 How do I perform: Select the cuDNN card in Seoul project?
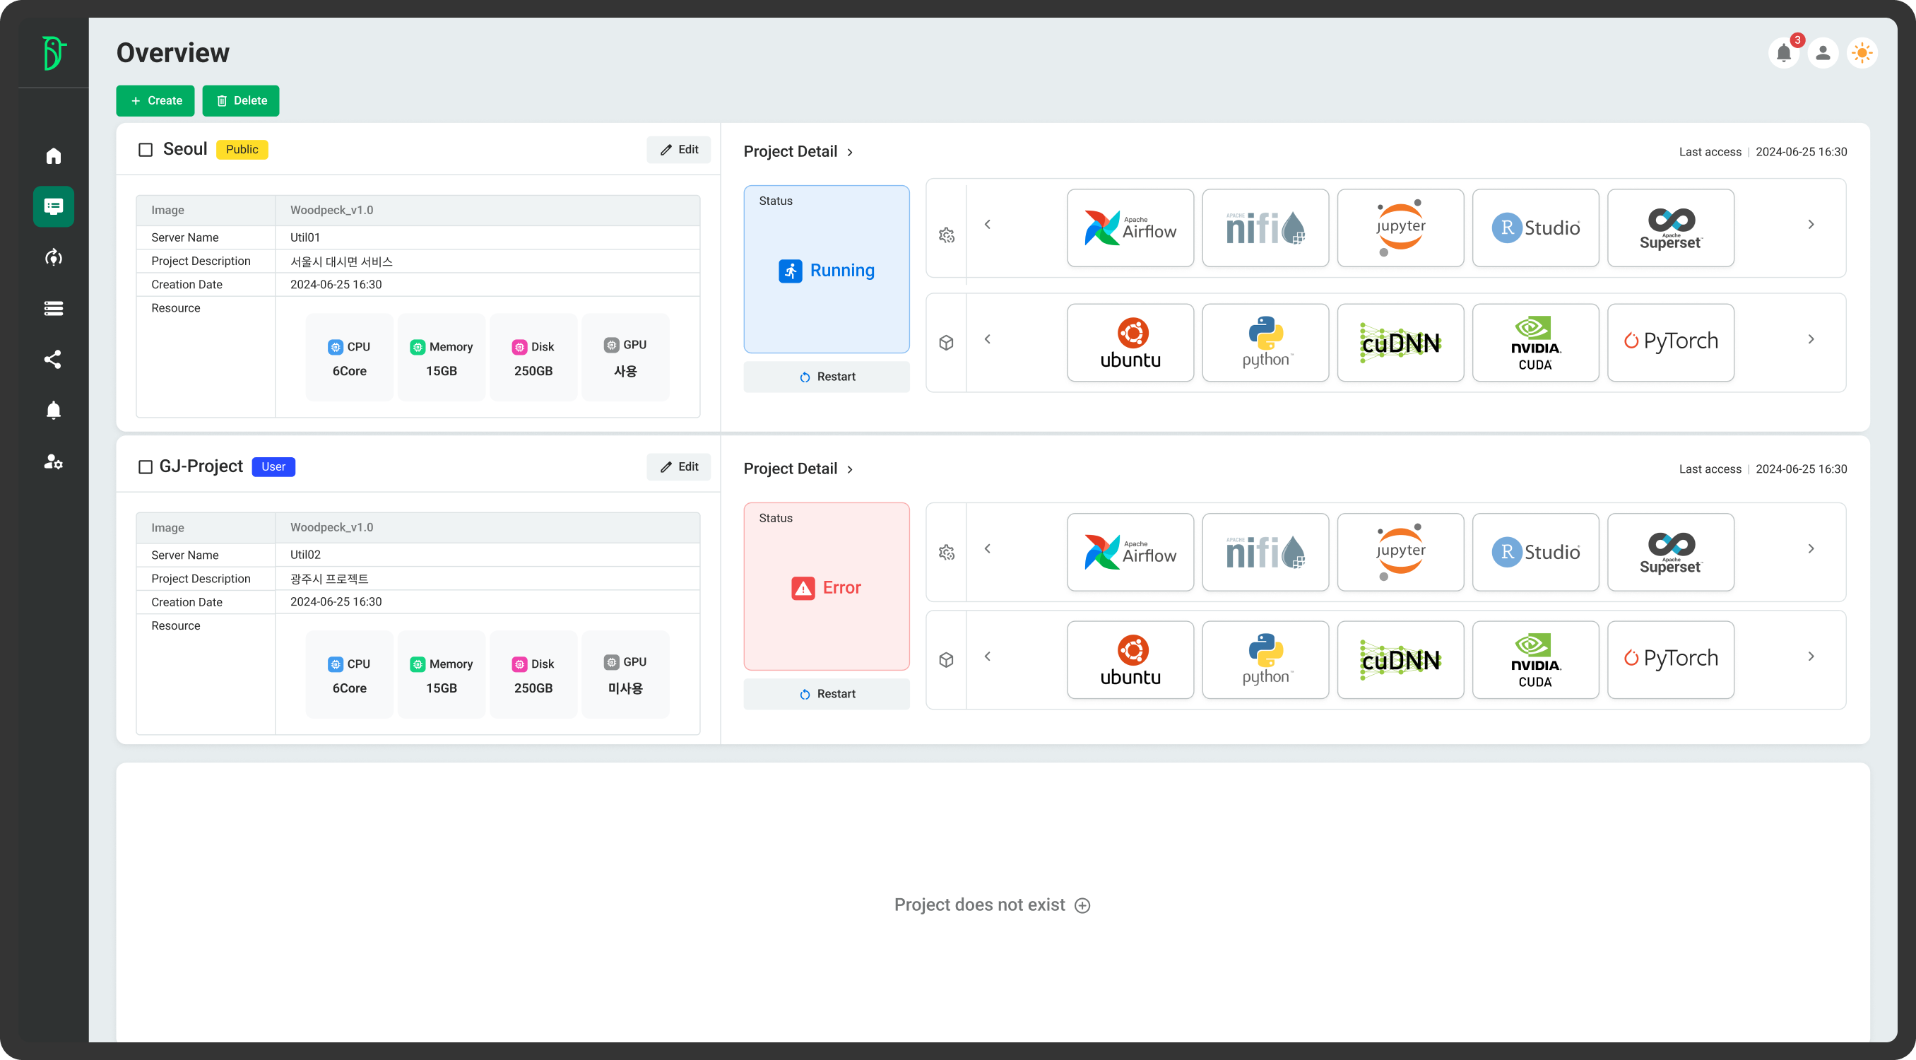[x=1400, y=342]
